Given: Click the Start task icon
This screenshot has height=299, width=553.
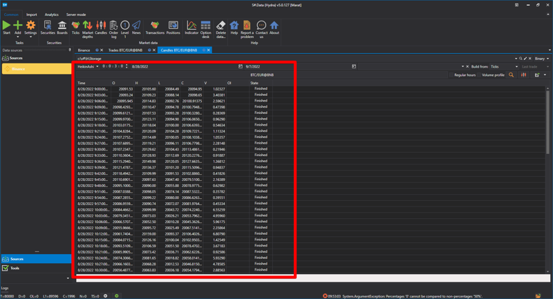Looking at the screenshot, I should (x=7, y=28).
